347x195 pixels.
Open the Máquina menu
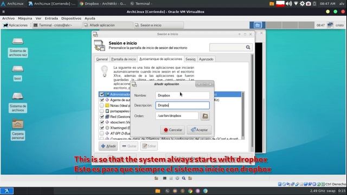tap(25, 18)
